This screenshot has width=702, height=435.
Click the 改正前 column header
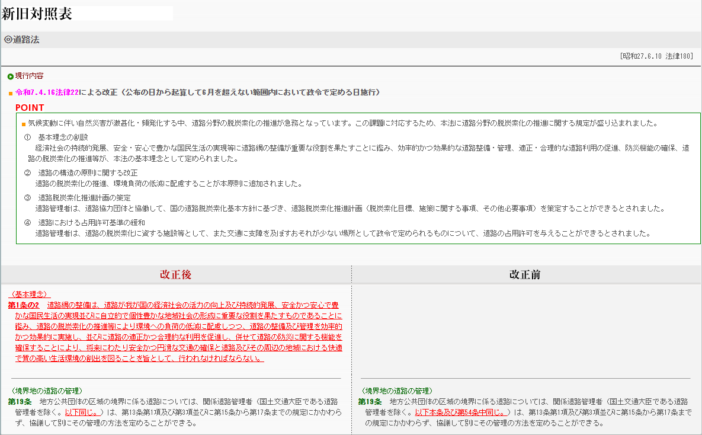click(525, 274)
